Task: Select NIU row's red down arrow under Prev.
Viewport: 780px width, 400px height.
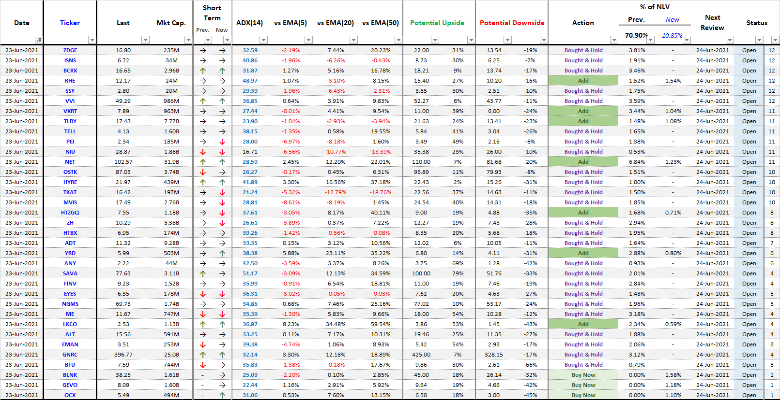Action: [203, 152]
